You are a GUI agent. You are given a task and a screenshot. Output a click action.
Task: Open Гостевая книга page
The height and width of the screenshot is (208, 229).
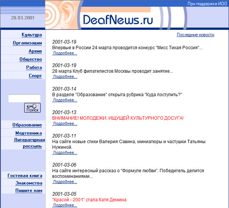[x=25, y=176]
